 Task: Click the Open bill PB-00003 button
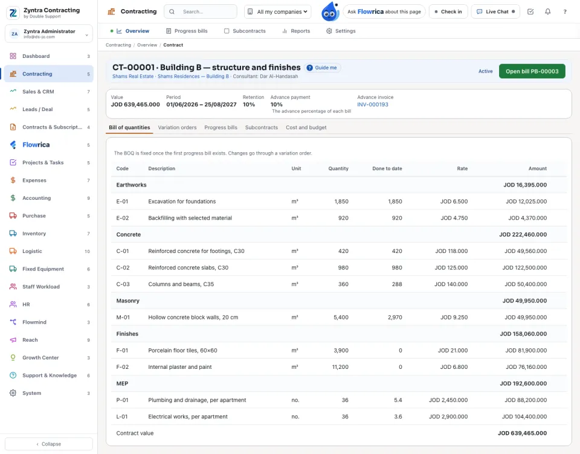point(532,71)
